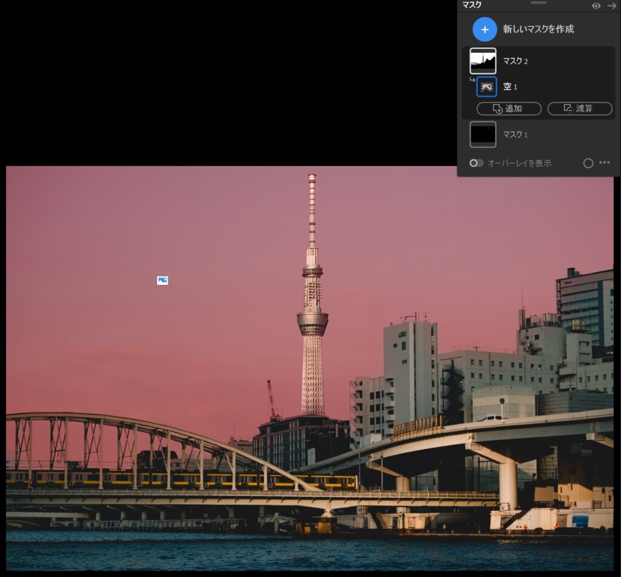
Task: Click the マスク 2 label text
Action: pos(515,61)
